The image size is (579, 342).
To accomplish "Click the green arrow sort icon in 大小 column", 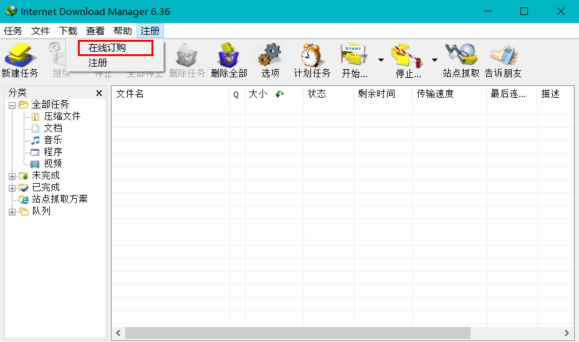I will [280, 94].
